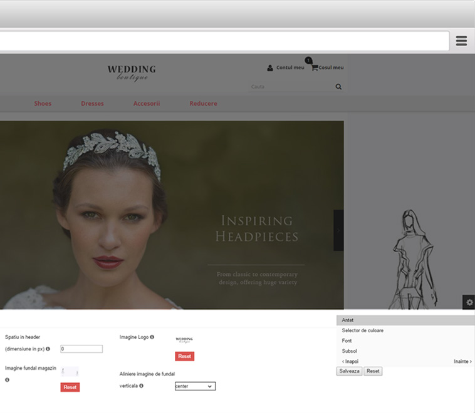
Task: Click Reset button beside Salveaza
Action: [373, 371]
